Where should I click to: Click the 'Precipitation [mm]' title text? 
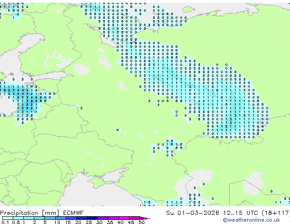coord(30,213)
